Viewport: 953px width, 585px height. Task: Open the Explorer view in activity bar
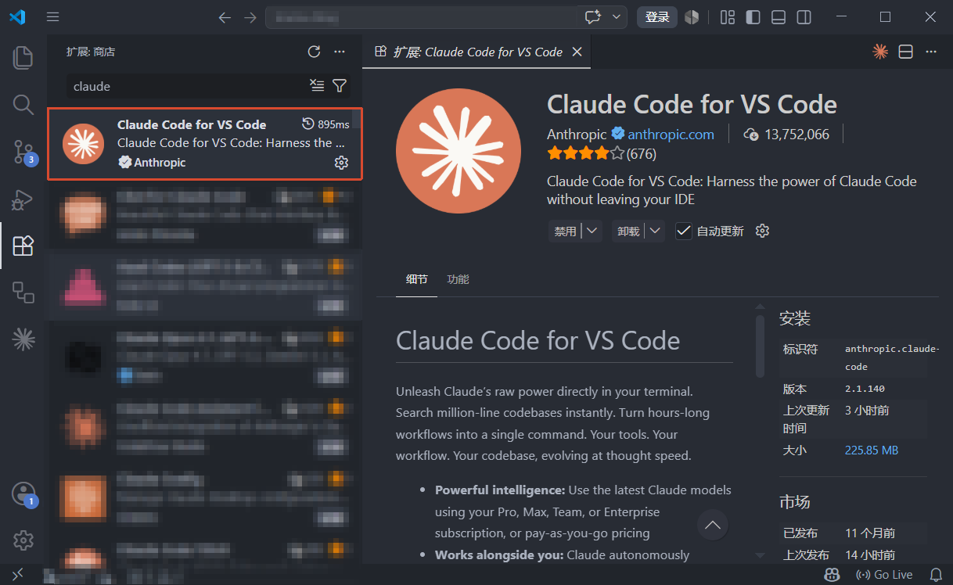coord(23,57)
